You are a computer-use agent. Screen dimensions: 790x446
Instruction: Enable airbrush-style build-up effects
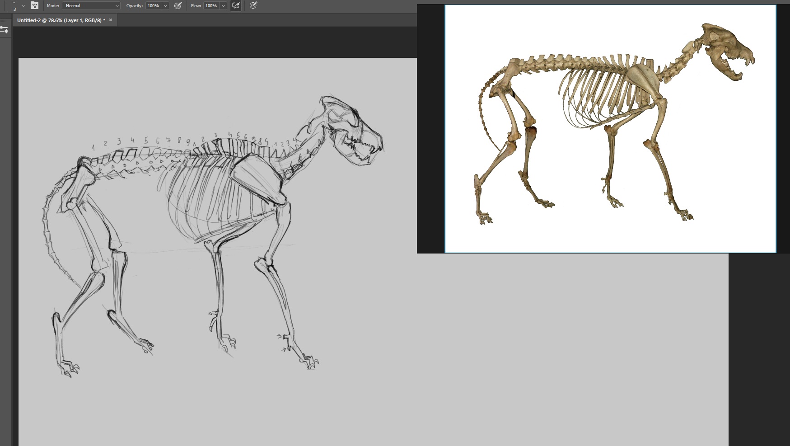point(235,6)
